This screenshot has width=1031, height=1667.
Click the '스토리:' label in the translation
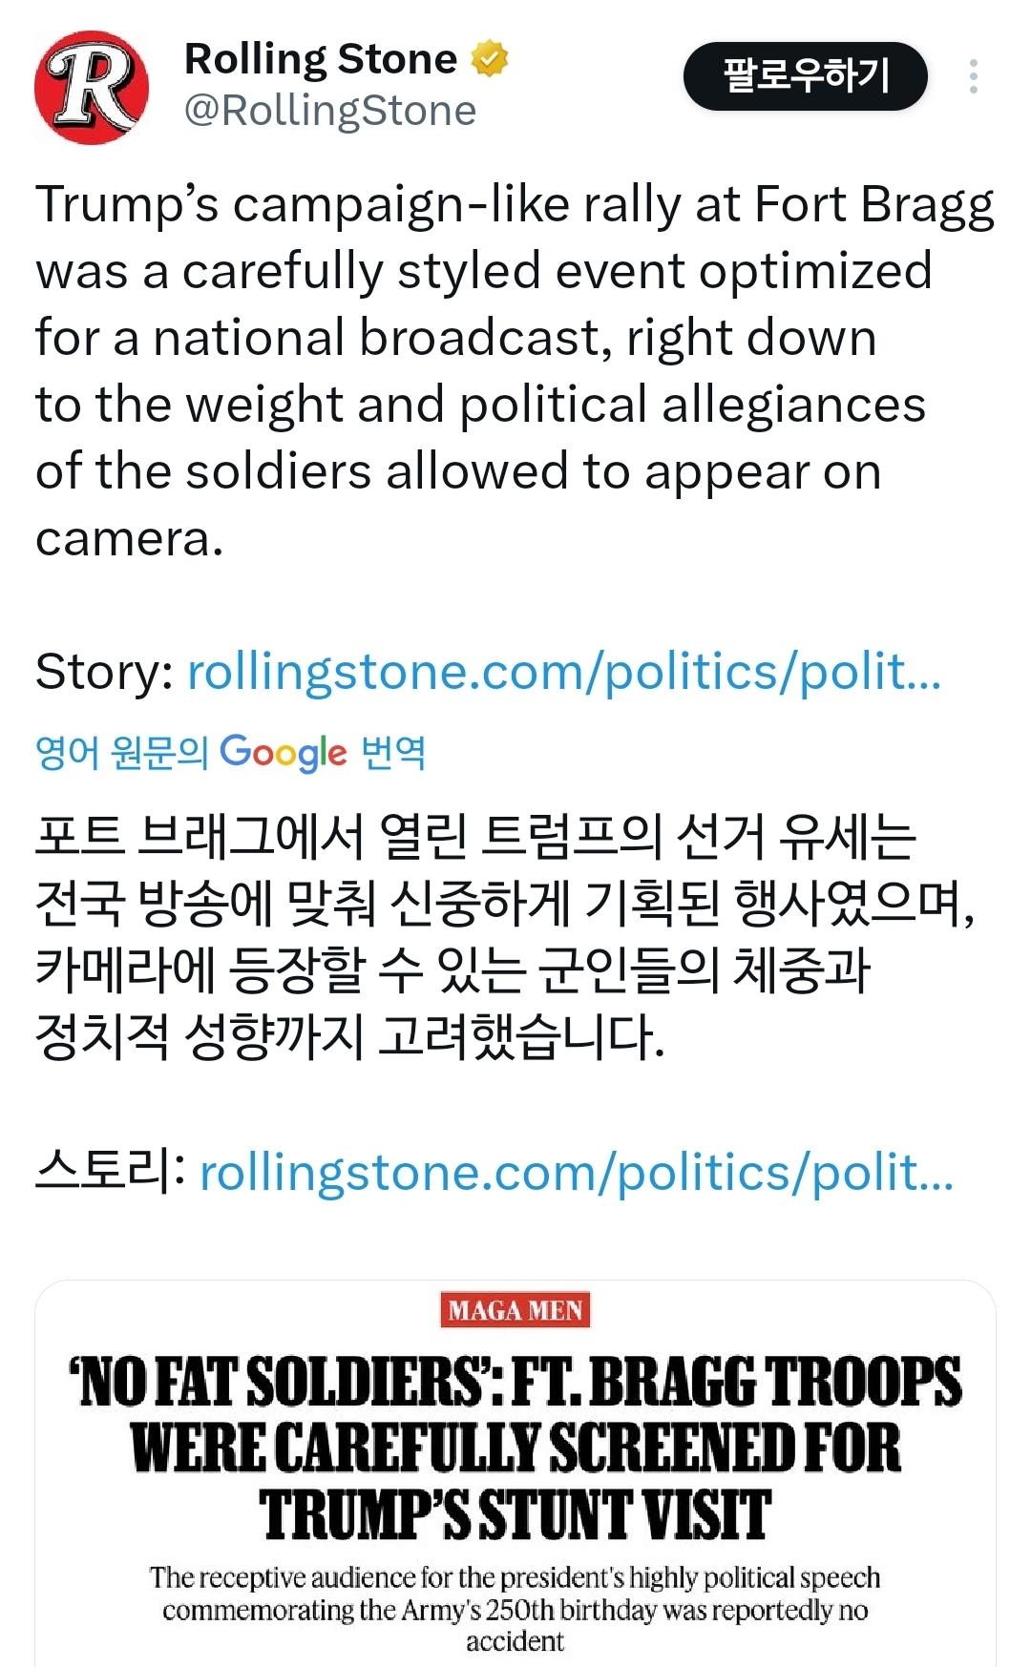click(110, 1173)
